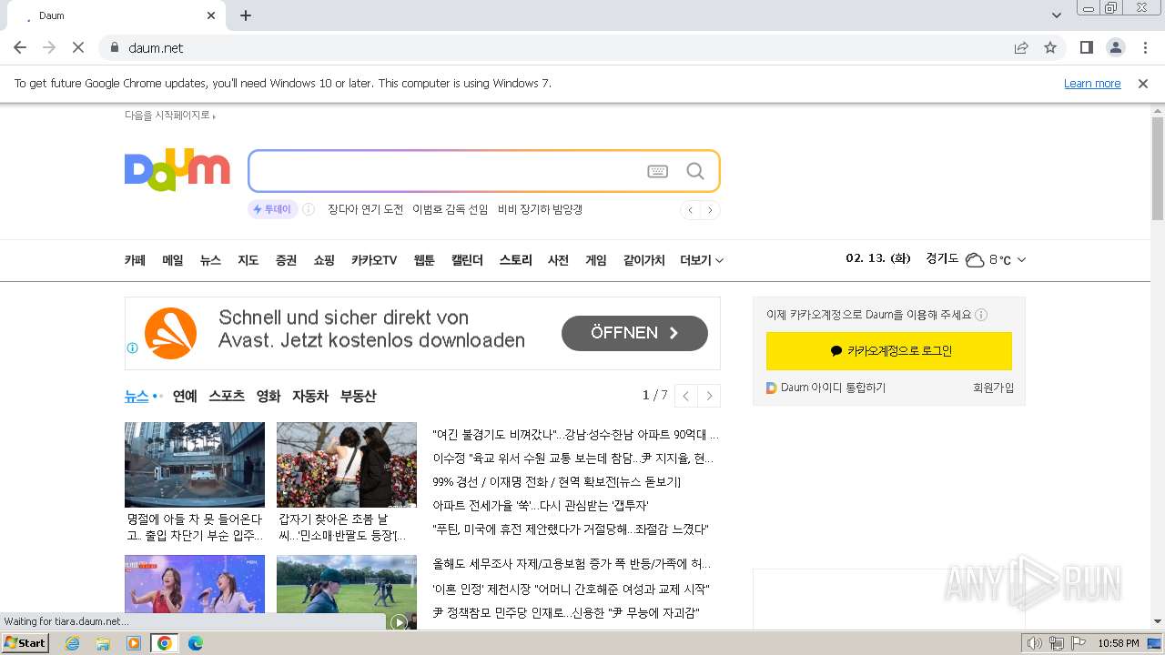Open headline 아파트 전세가율 '쑥'
The width and height of the screenshot is (1165, 655).
(x=541, y=506)
